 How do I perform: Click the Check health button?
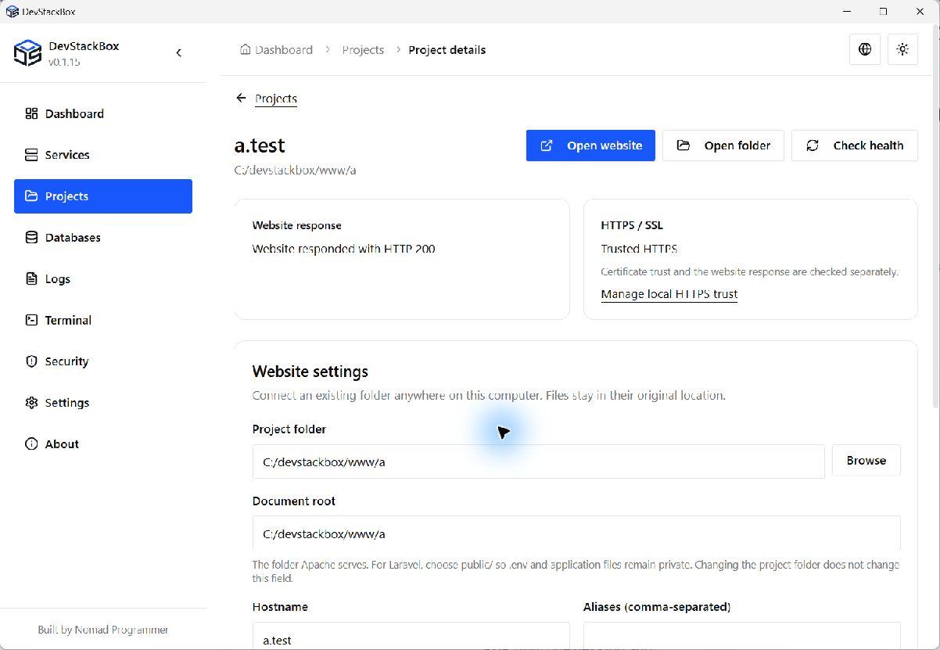coord(855,145)
